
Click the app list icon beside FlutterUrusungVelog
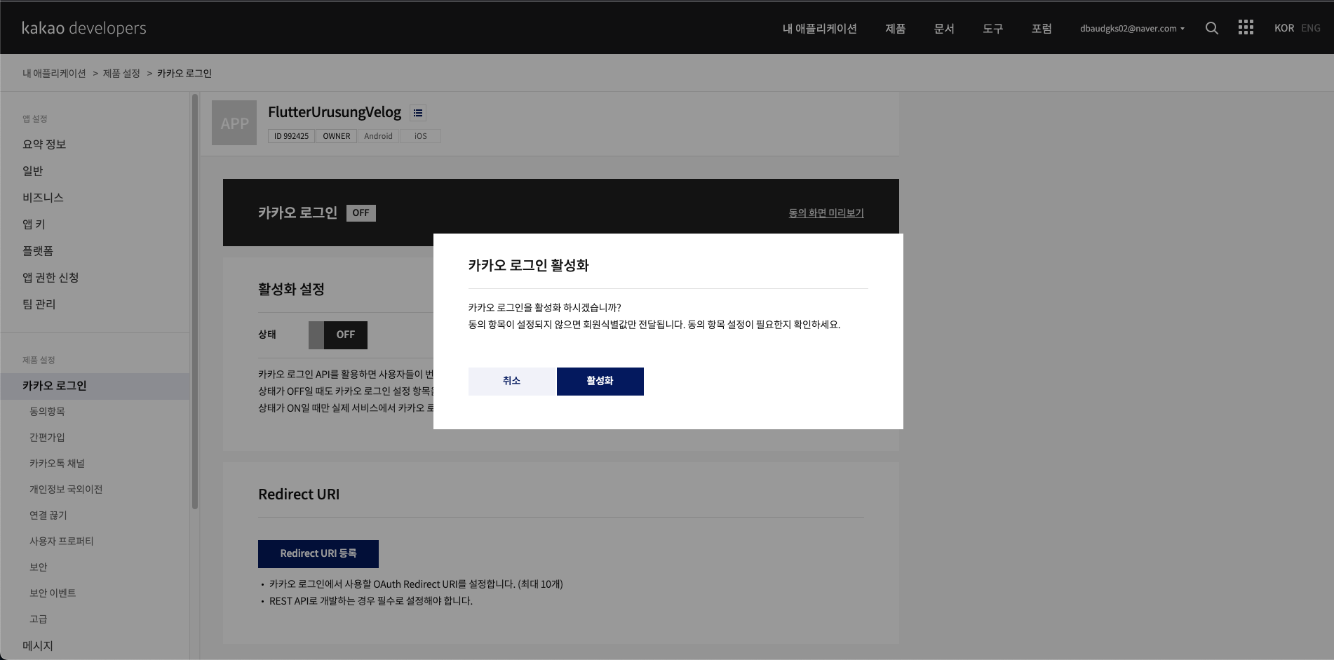[x=418, y=113]
